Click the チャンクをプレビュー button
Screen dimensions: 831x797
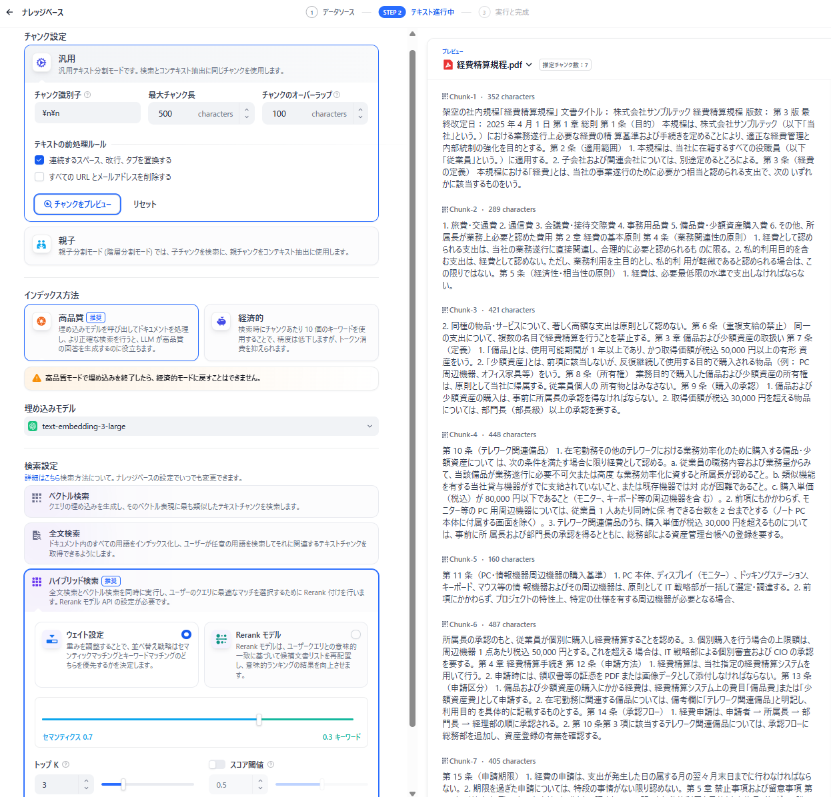click(x=77, y=204)
